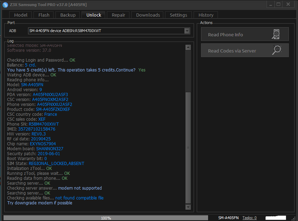Viewport: 298px width, 221px height.
Task: Click the log scrollbar down arrow
Action: 188,207
